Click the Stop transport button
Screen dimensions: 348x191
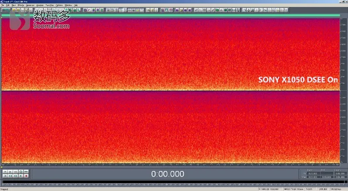click(x=5, y=172)
